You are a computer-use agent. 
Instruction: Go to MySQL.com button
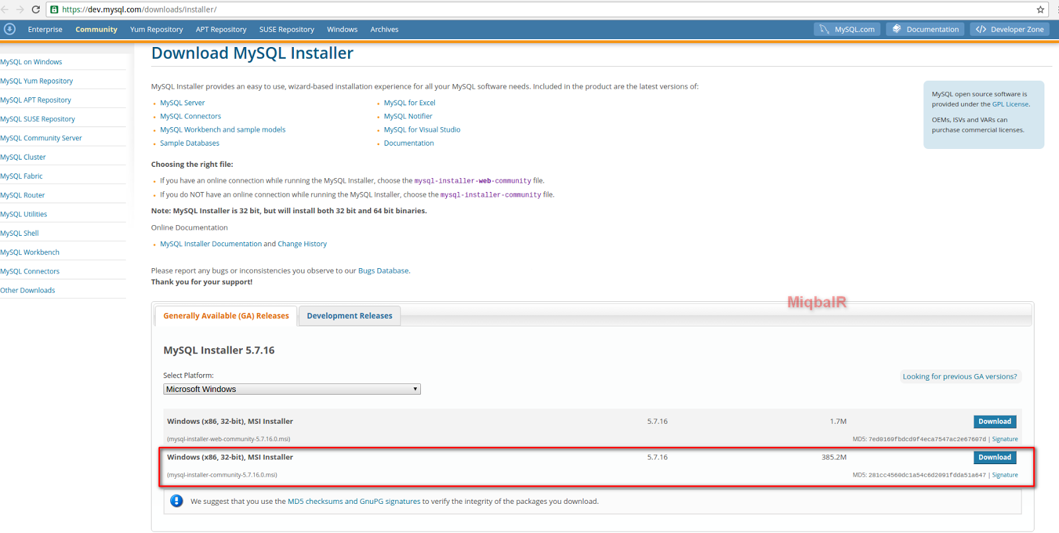[x=847, y=29]
